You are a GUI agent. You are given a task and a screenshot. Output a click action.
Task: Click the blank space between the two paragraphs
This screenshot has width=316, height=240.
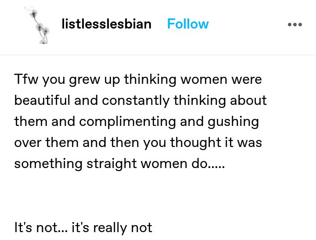point(158,195)
